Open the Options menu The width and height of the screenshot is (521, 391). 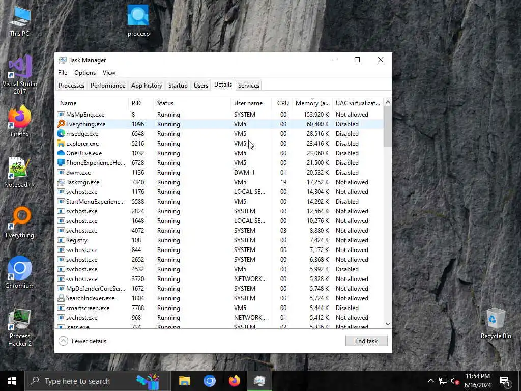(85, 73)
